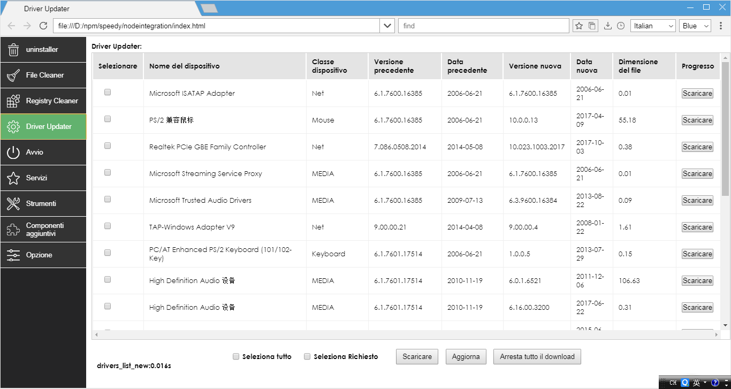Select Realtek PCIe GBE Family Controller checkbox
Viewport: 731px width, 389px height.
[x=108, y=146]
